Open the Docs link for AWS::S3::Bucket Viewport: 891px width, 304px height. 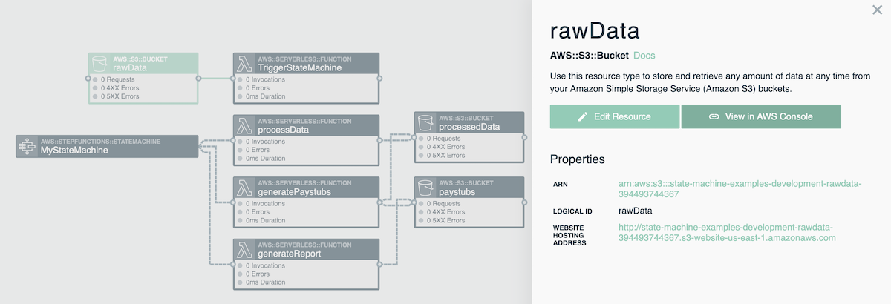644,56
